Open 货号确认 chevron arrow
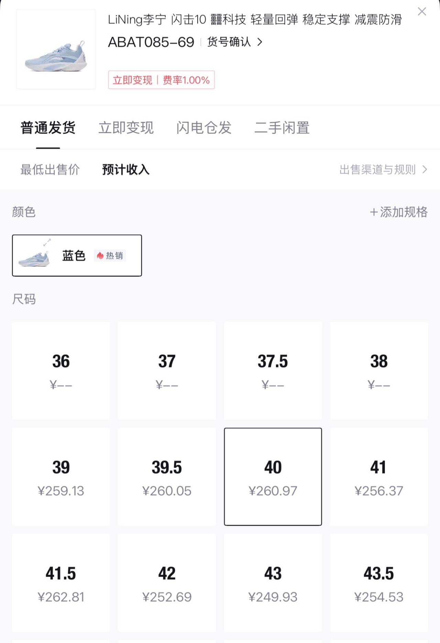 260,42
